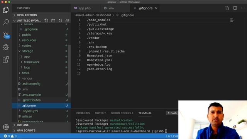Open .styleci.yml file in Explorer

pos(41,111)
